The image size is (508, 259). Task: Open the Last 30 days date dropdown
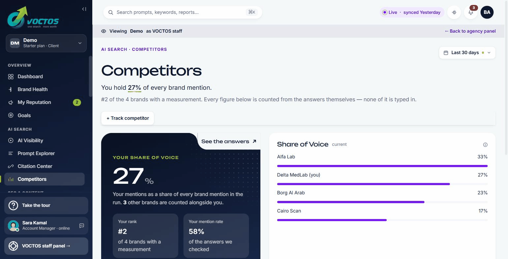click(467, 53)
